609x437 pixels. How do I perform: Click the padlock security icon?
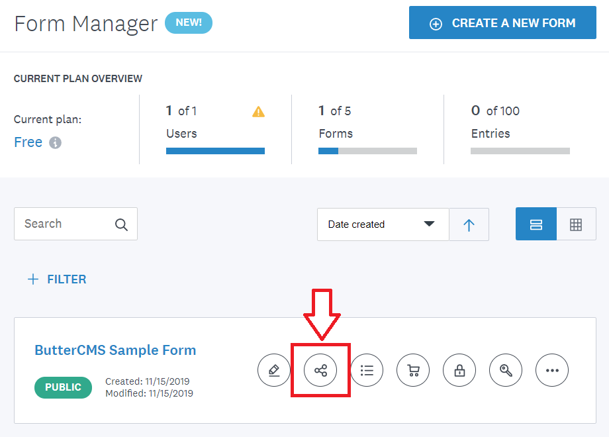459,370
